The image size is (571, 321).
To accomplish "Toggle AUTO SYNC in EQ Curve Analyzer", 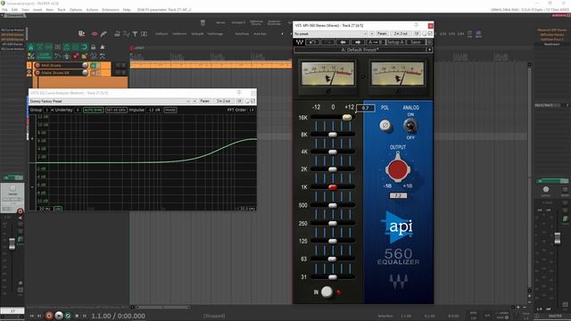I will [93, 110].
